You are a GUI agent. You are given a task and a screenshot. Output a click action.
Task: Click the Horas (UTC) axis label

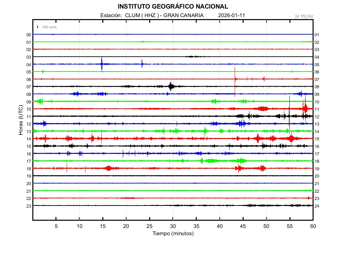pyautogui.click(x=20, y=120)
